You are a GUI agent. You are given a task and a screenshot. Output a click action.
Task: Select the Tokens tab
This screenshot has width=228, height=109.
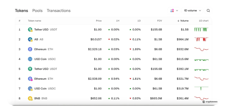(x=21, y=11)
